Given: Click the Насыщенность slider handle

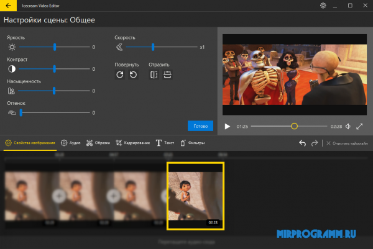Looking at the screenshot, I should (x=54, y=91).
